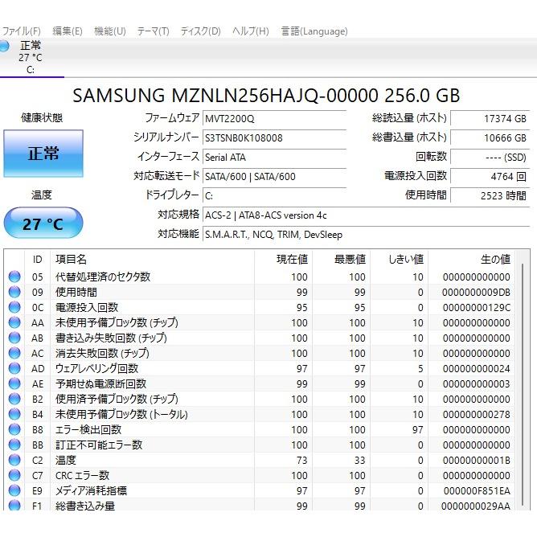Image resolution: width=537 pixels, height=537 pixels.
Task: Click the firmware field MVT2200Q
Action: 274,119
